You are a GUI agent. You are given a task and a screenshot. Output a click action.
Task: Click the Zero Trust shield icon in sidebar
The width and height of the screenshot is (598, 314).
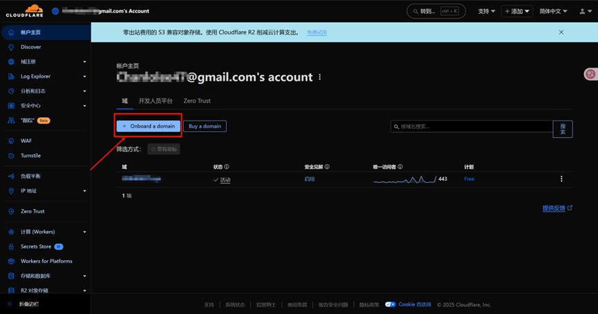(x=11, y=211)
